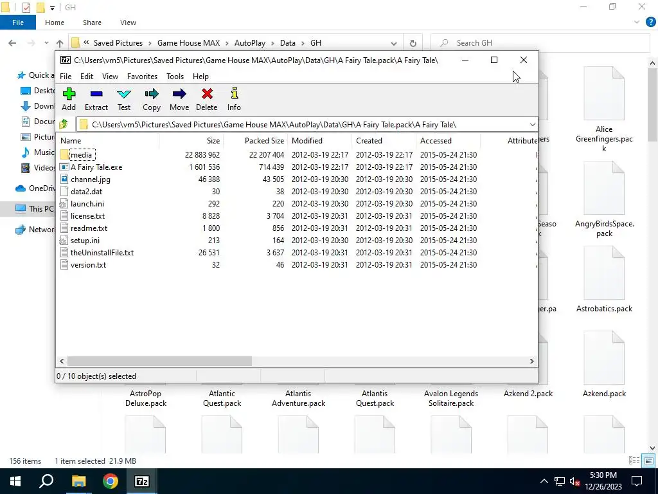Sort by the Modified column header
This screenshot has width=658, height=494.
click(x=320, y=141)
